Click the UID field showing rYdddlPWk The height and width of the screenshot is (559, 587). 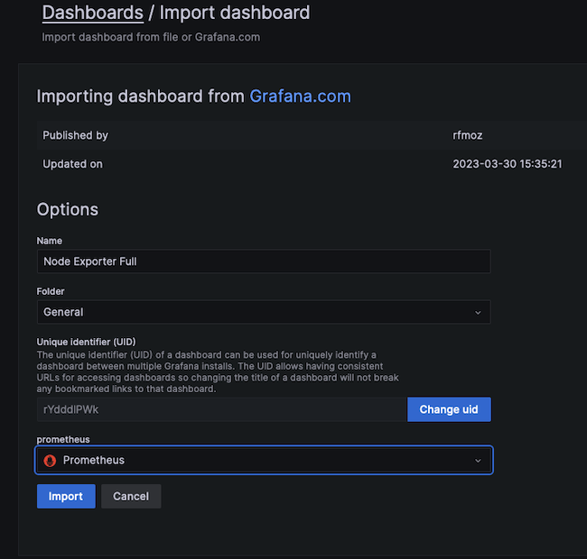(221, 409)
